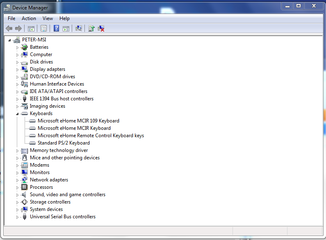
Task: Select the PETER-MSI root computer node
Action: pos(34,40)
